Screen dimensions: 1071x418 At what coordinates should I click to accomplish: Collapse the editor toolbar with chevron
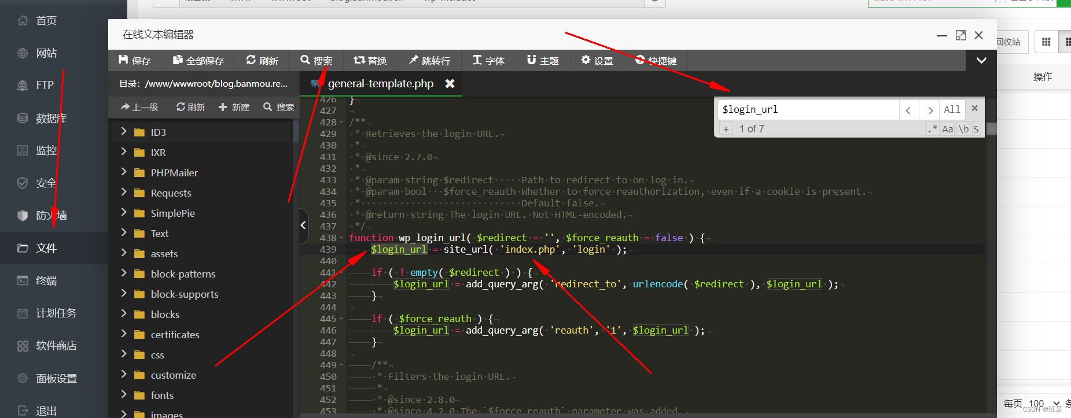tap(981, 60)
